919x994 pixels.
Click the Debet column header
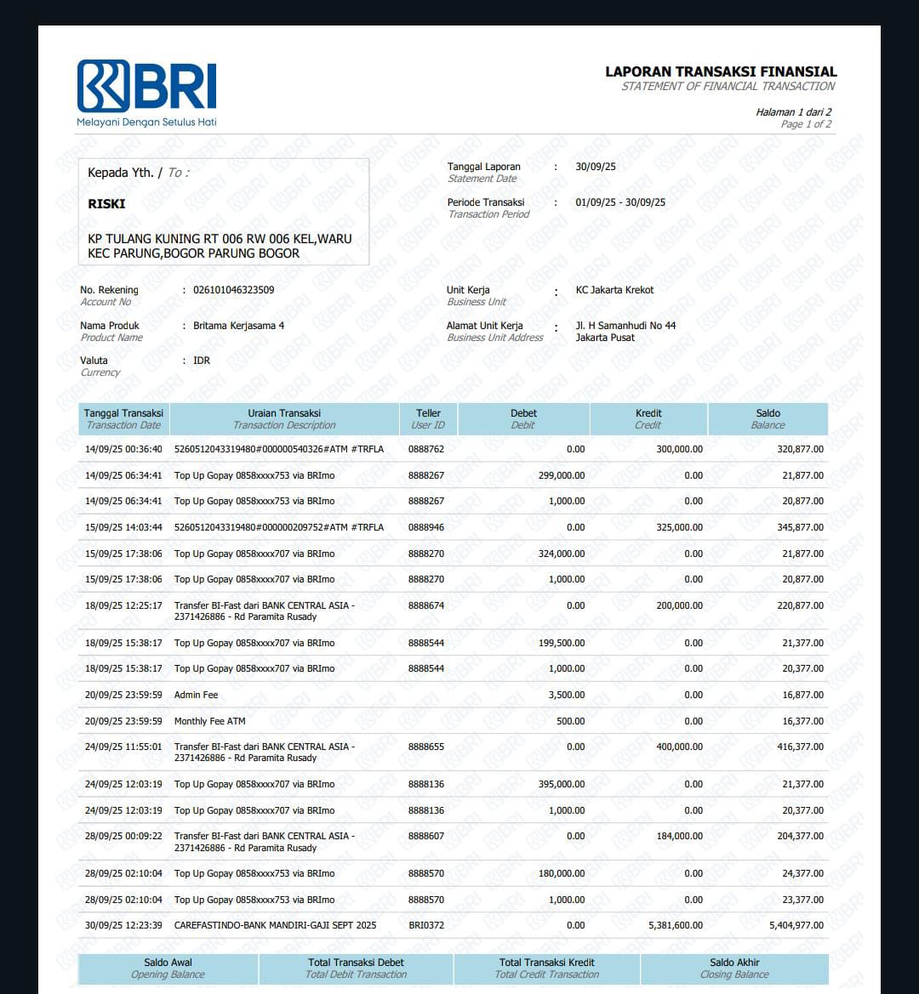tap(523, 418)
